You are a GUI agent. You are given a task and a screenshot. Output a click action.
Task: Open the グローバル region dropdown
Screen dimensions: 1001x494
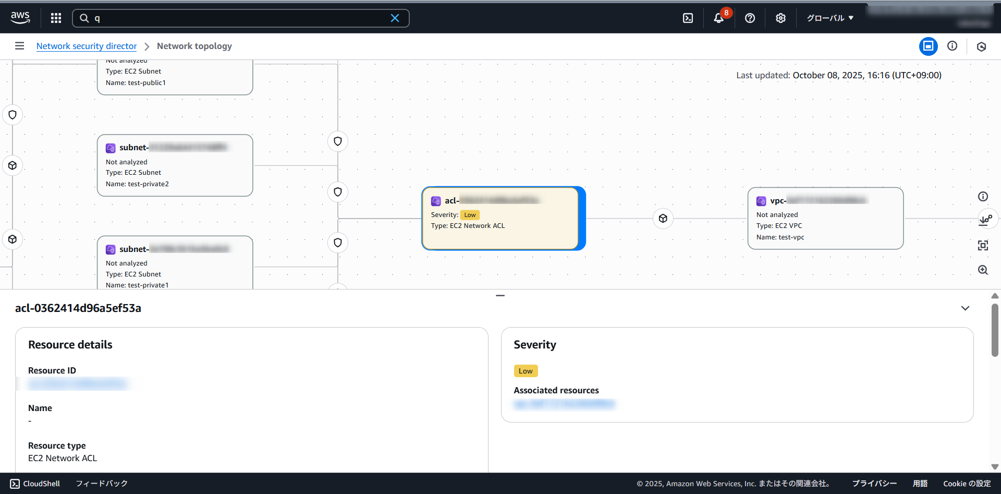pyautogui.click(x=830, y=18)
